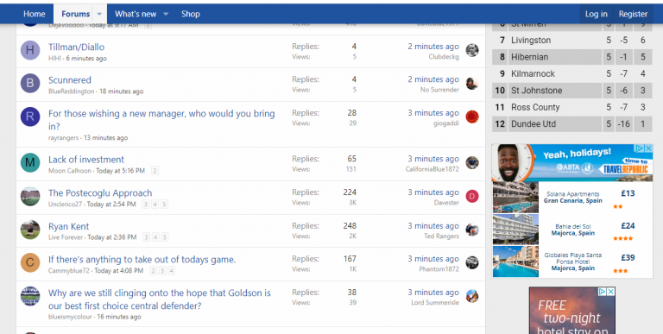The height and width of the screenshot is (334, 663).
Task: Open If there's anything to take out thread
Action: 142,260
